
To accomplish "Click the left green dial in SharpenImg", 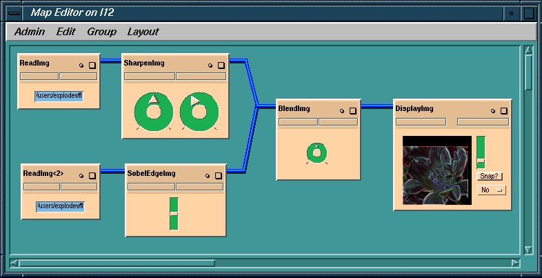I will tap(154, 110).
